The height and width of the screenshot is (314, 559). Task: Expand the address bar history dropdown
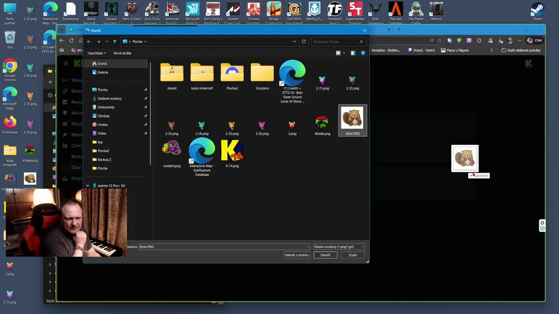pos(294,41)
